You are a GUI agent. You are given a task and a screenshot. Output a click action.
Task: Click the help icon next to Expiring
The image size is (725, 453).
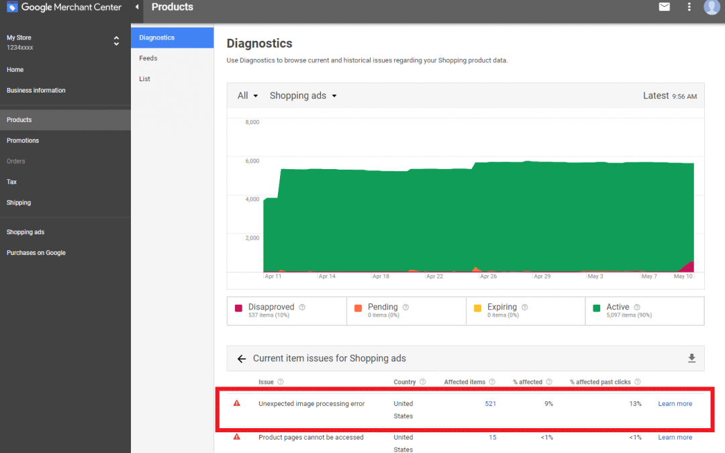525,307
